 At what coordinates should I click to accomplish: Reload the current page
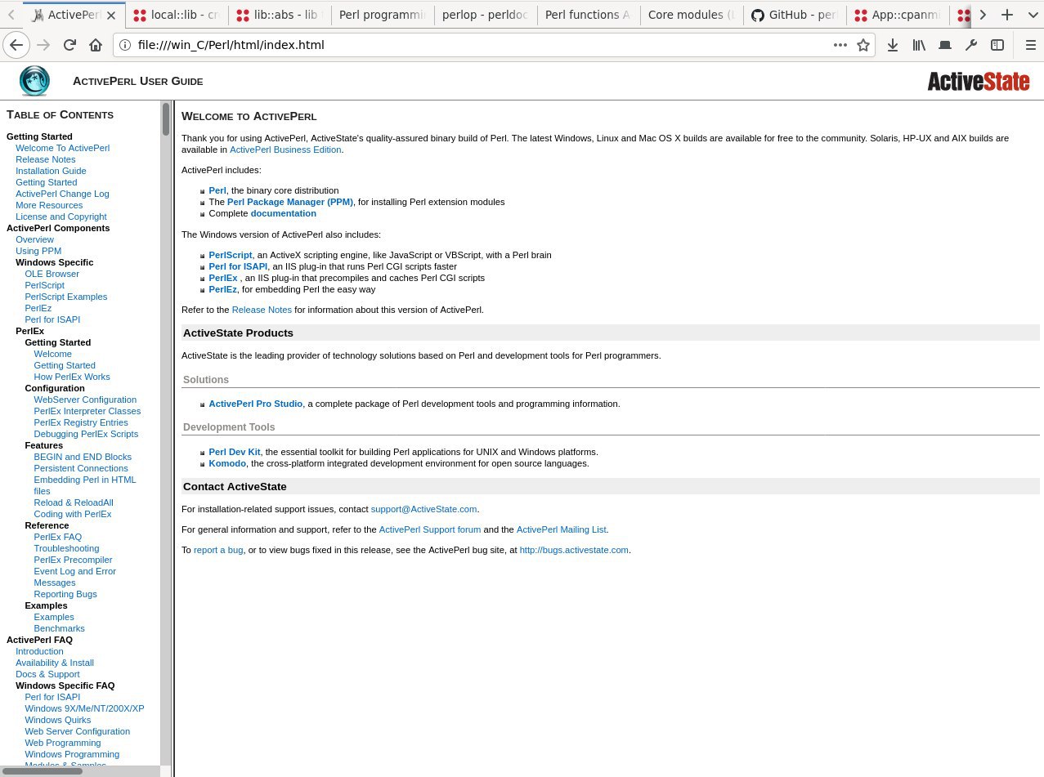point(69,45)
